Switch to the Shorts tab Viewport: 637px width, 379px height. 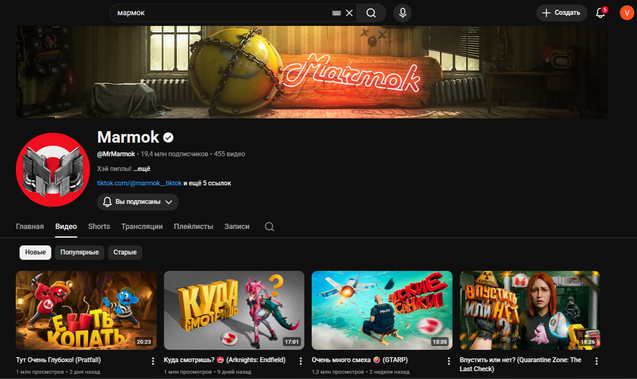click(99, 226)
